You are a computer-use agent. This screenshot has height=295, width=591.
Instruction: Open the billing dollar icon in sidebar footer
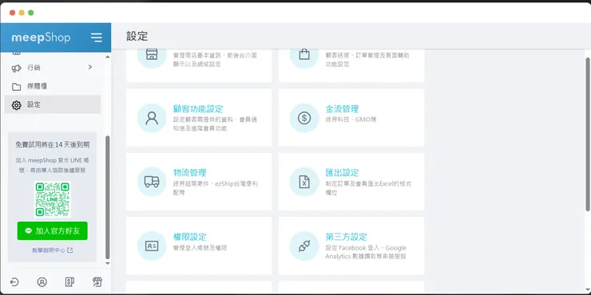click(69, 281)
